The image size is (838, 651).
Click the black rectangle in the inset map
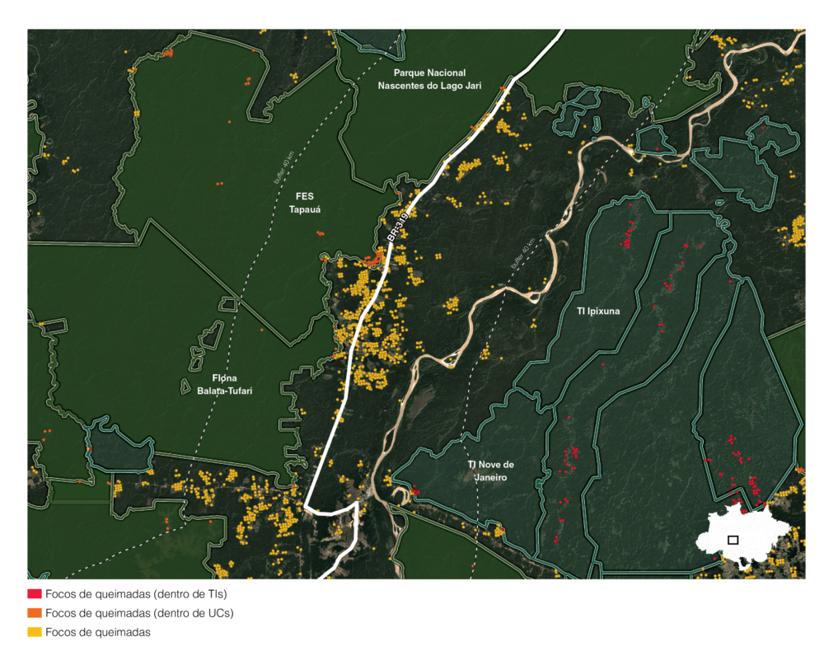(733, 540)
